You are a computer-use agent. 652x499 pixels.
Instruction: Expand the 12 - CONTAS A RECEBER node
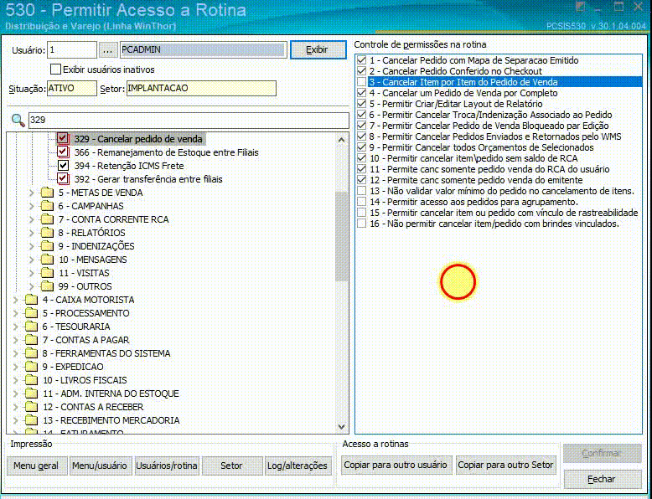pyautogui.click(x=15, y=407)
